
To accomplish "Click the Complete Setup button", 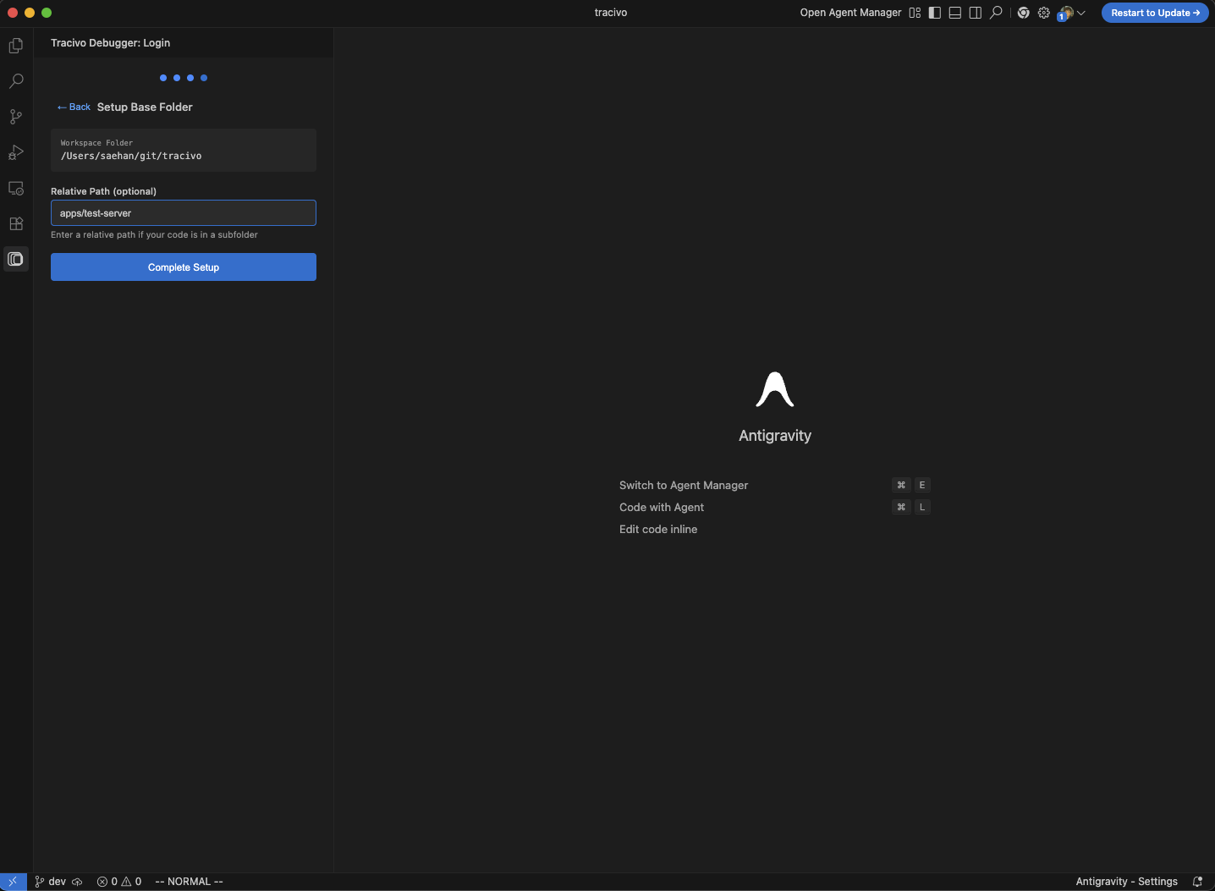I will (184, 267).
